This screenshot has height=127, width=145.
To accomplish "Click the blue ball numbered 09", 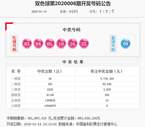I will (125, 43).
